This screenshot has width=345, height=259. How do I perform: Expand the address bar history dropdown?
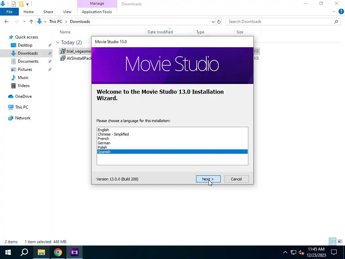[x=213, y=22]
